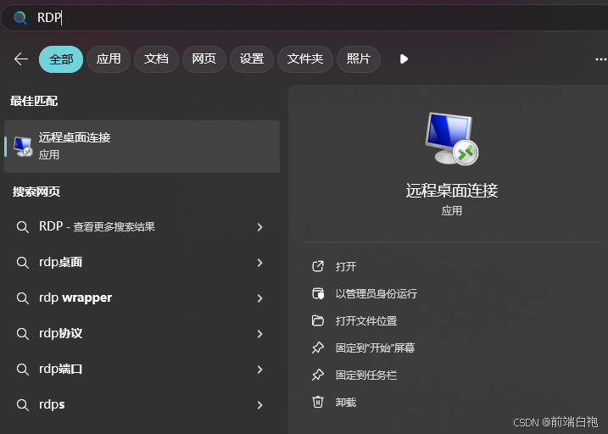Screen dimensions: 608x434
Task: Select the 'rdp wrapper' web suggestion
Action: 140,298
